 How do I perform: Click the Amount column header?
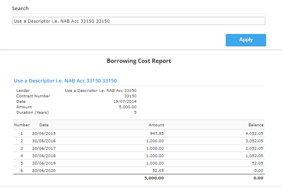[x=156, y=125]
